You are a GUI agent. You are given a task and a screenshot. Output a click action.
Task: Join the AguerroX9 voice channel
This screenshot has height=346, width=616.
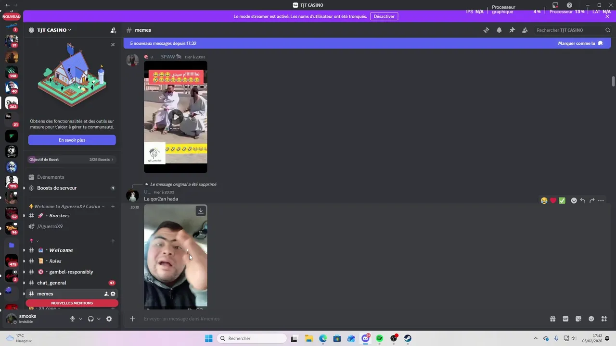tap(72, 226)
